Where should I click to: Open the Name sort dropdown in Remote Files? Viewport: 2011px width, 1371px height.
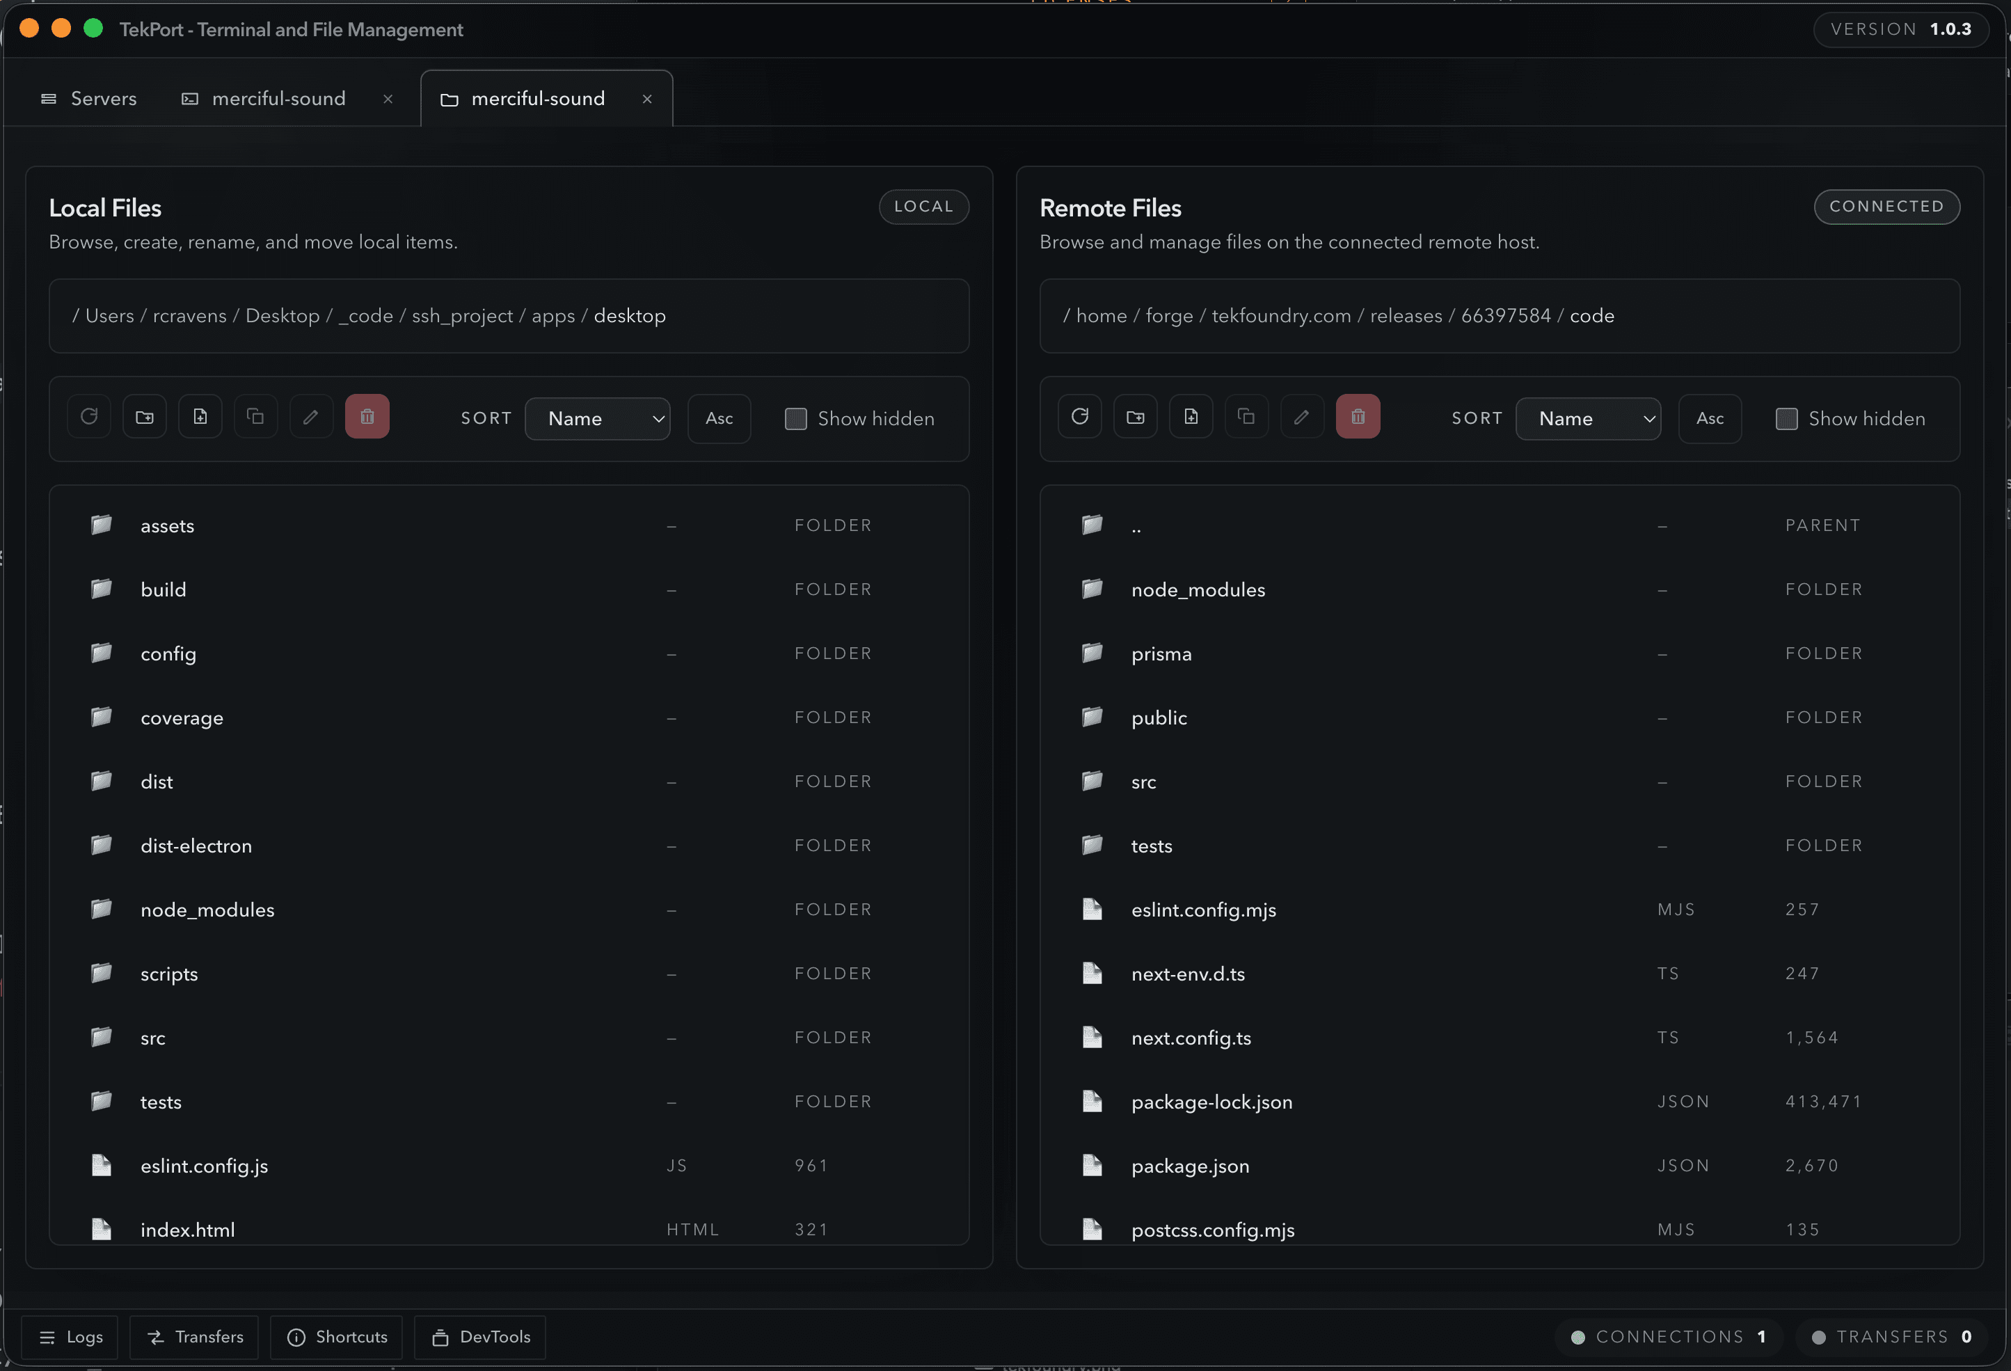tap(1588, 418)
